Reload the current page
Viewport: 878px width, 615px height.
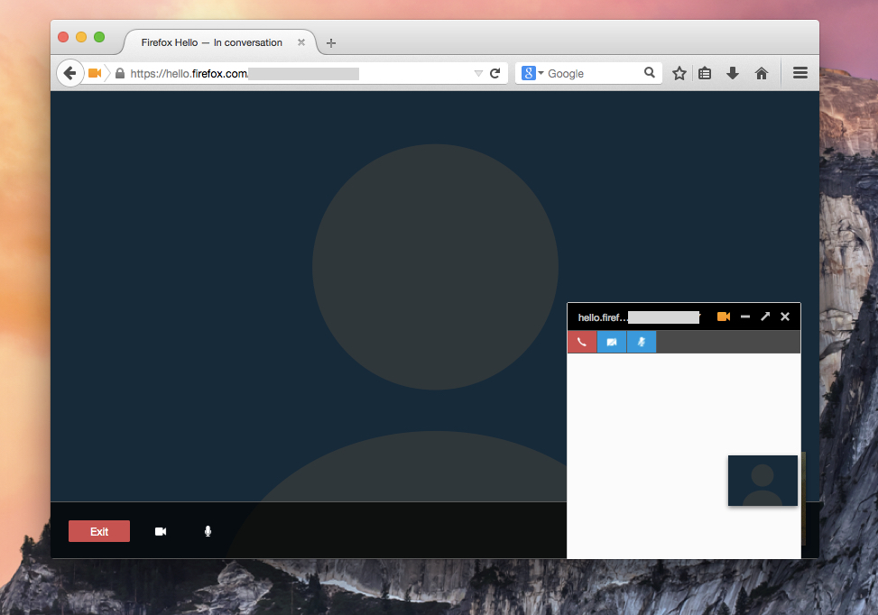click(x=495, y=73)
